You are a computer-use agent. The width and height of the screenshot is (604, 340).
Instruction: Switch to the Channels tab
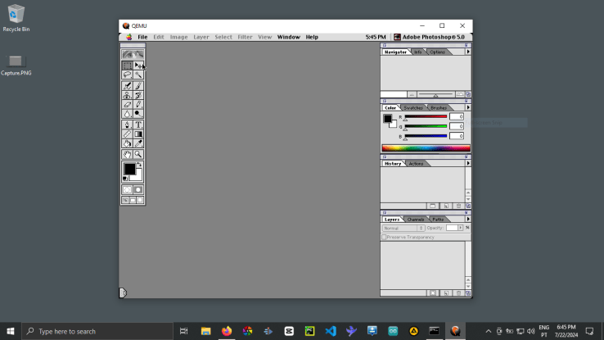416,219
